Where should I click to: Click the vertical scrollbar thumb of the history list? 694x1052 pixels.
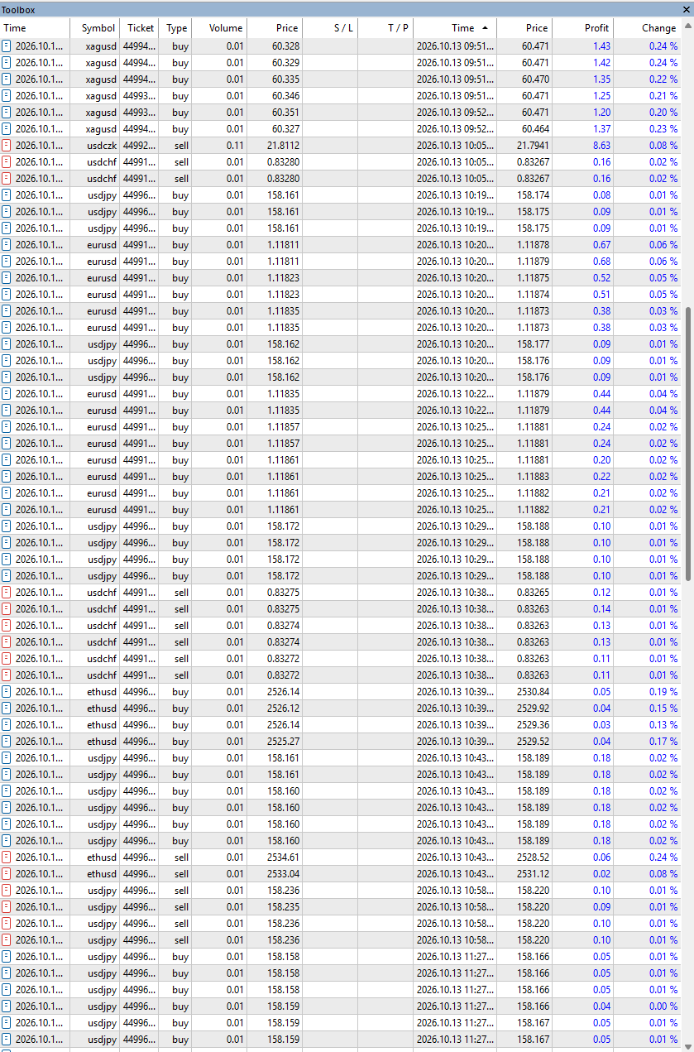point(687,444)
